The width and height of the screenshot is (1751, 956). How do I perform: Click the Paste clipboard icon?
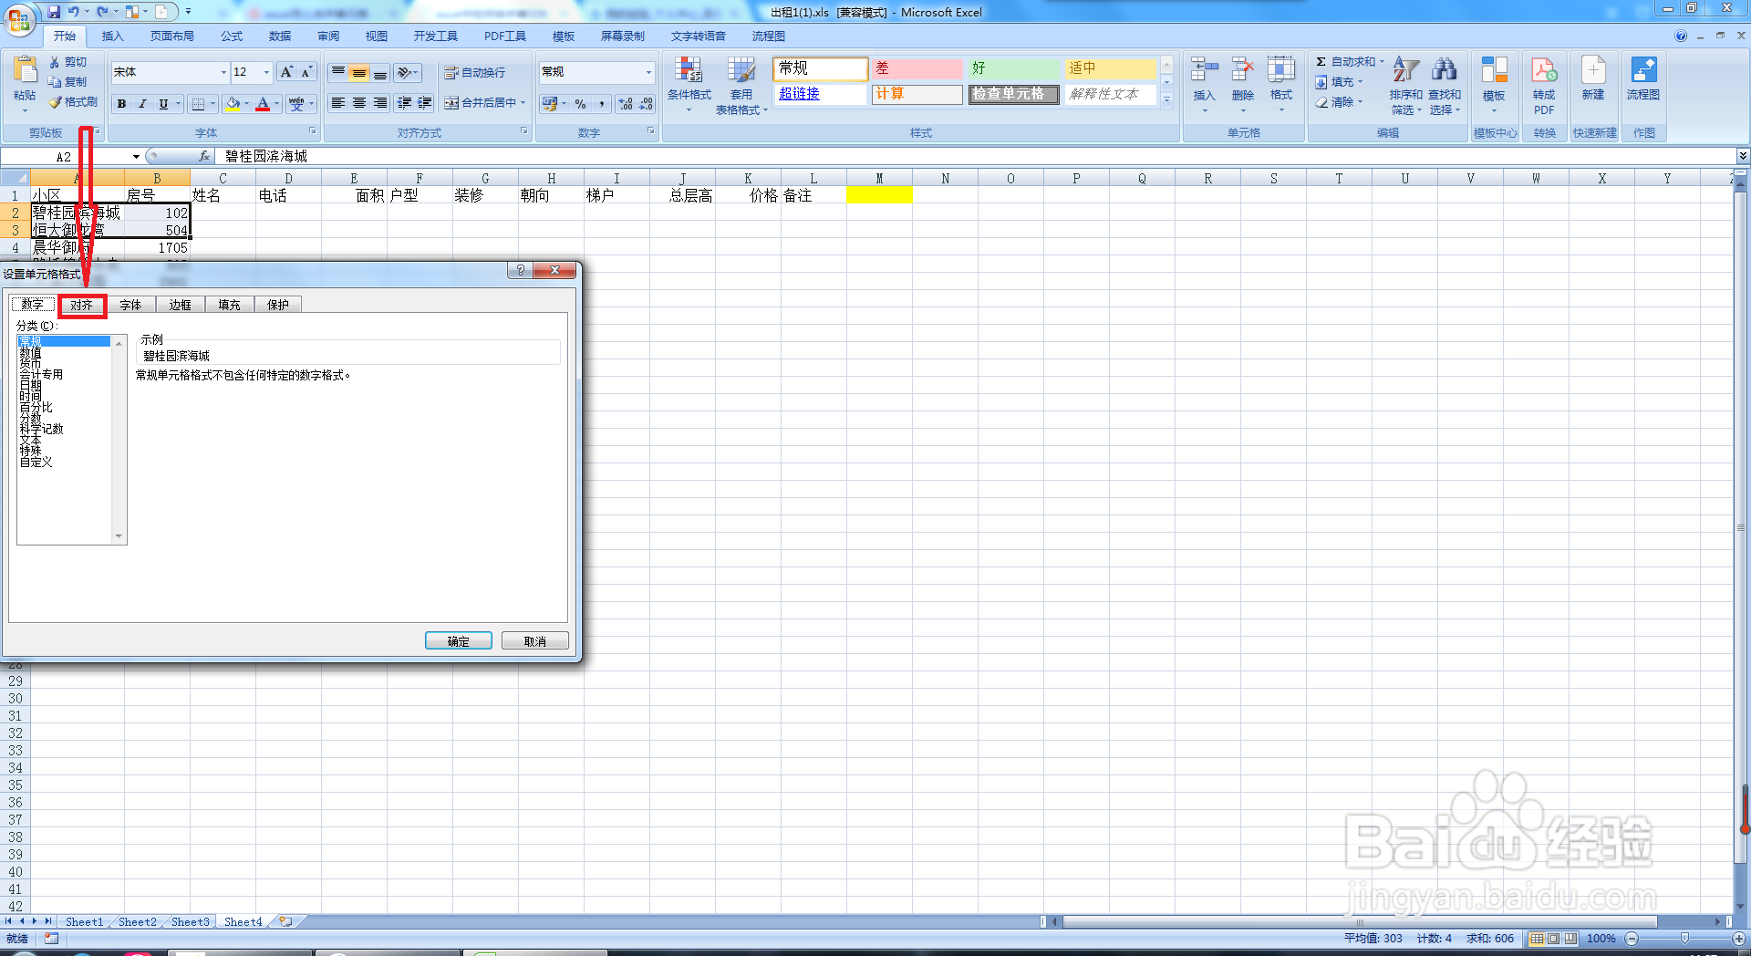point(25,71)
